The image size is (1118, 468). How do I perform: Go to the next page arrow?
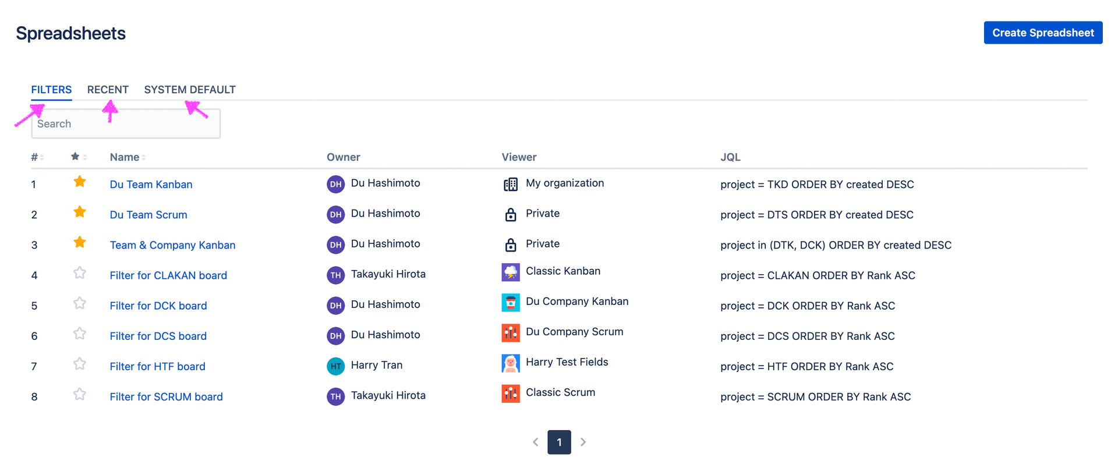(583, 442)
